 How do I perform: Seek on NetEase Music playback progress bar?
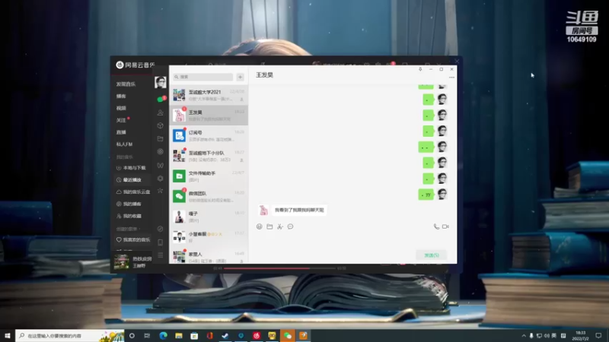click(x=279, y=268)
